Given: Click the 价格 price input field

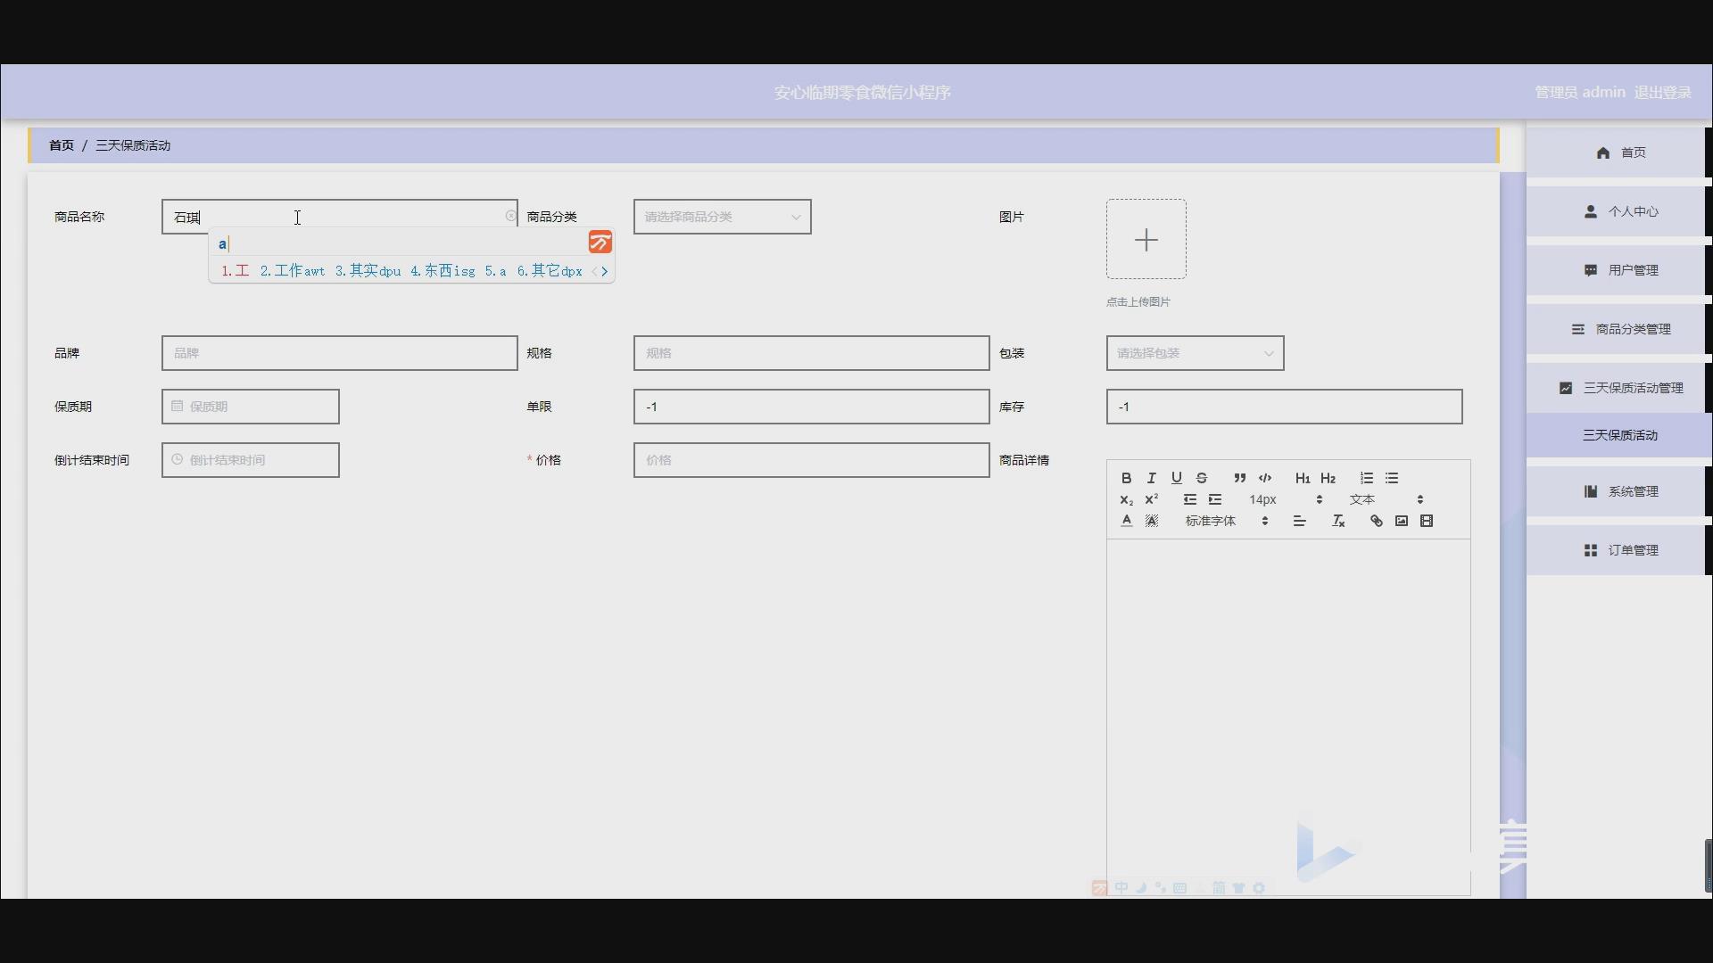Looking at the screenshot, I should pos(810,460).
